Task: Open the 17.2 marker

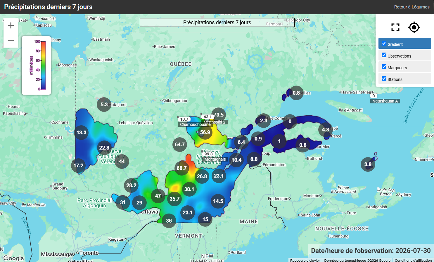Action: pyautogui.click(x=78, y=166)
